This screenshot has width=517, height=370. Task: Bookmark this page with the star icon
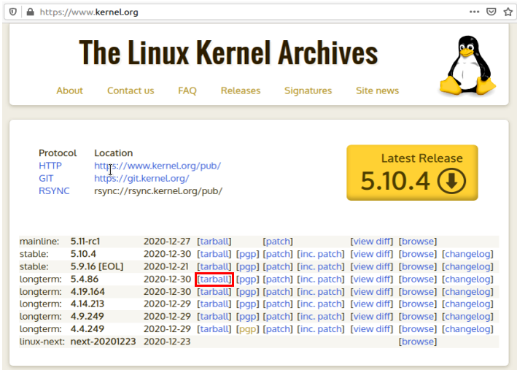pyautogui.click(x=508, y=12)
